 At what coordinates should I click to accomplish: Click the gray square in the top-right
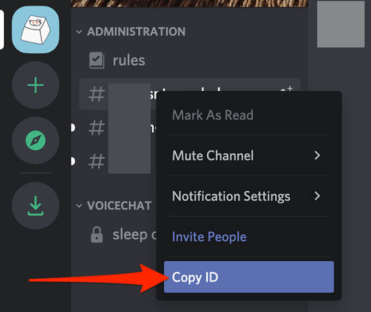point(340,23)
